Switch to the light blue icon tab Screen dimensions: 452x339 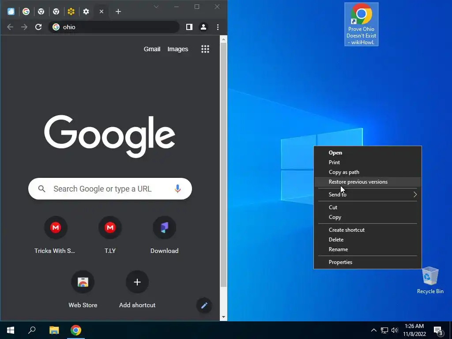[x=11, y=11]
